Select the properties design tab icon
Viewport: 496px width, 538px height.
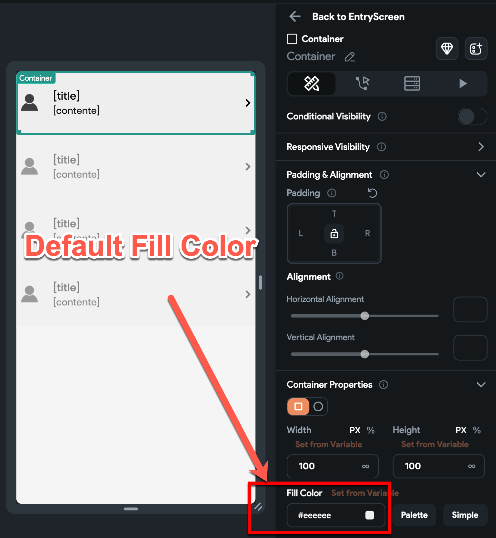(312, 84)
